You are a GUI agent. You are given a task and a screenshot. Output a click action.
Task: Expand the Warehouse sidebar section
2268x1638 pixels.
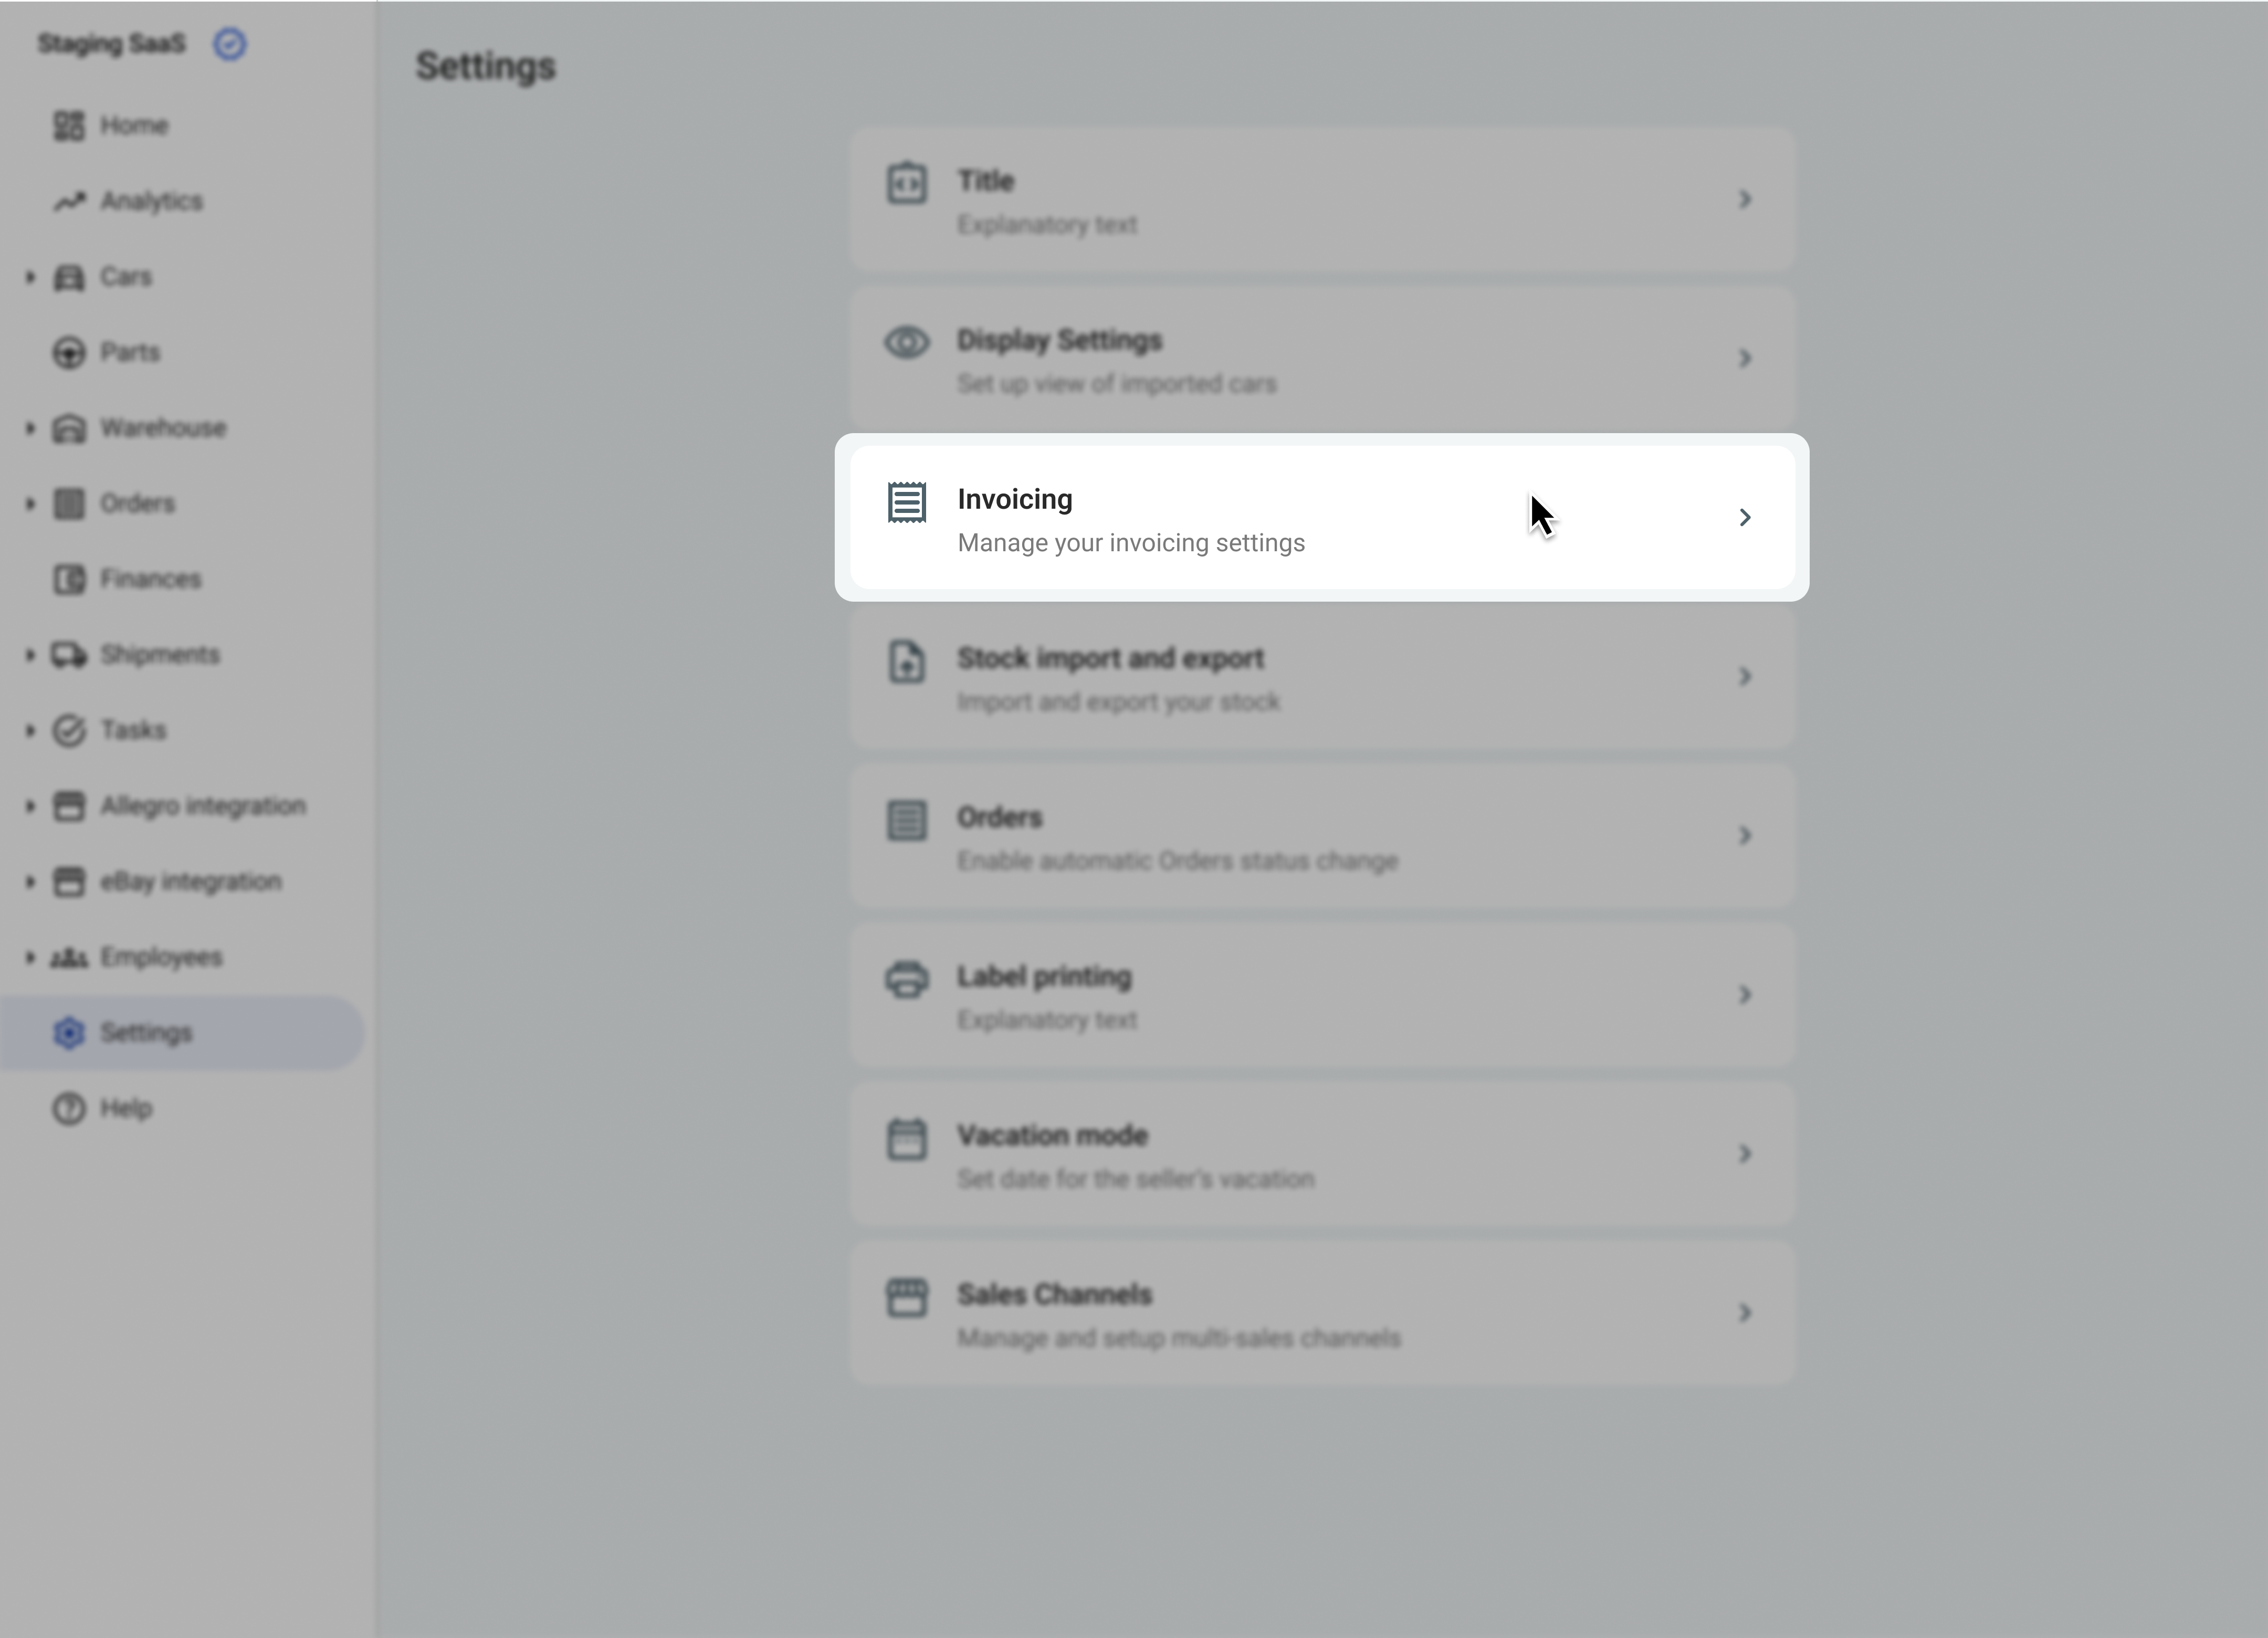click(x=30, y=428)
